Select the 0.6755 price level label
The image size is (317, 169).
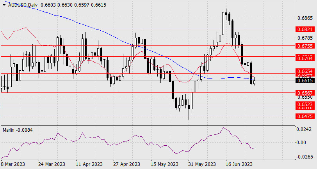tap(305, 46)
